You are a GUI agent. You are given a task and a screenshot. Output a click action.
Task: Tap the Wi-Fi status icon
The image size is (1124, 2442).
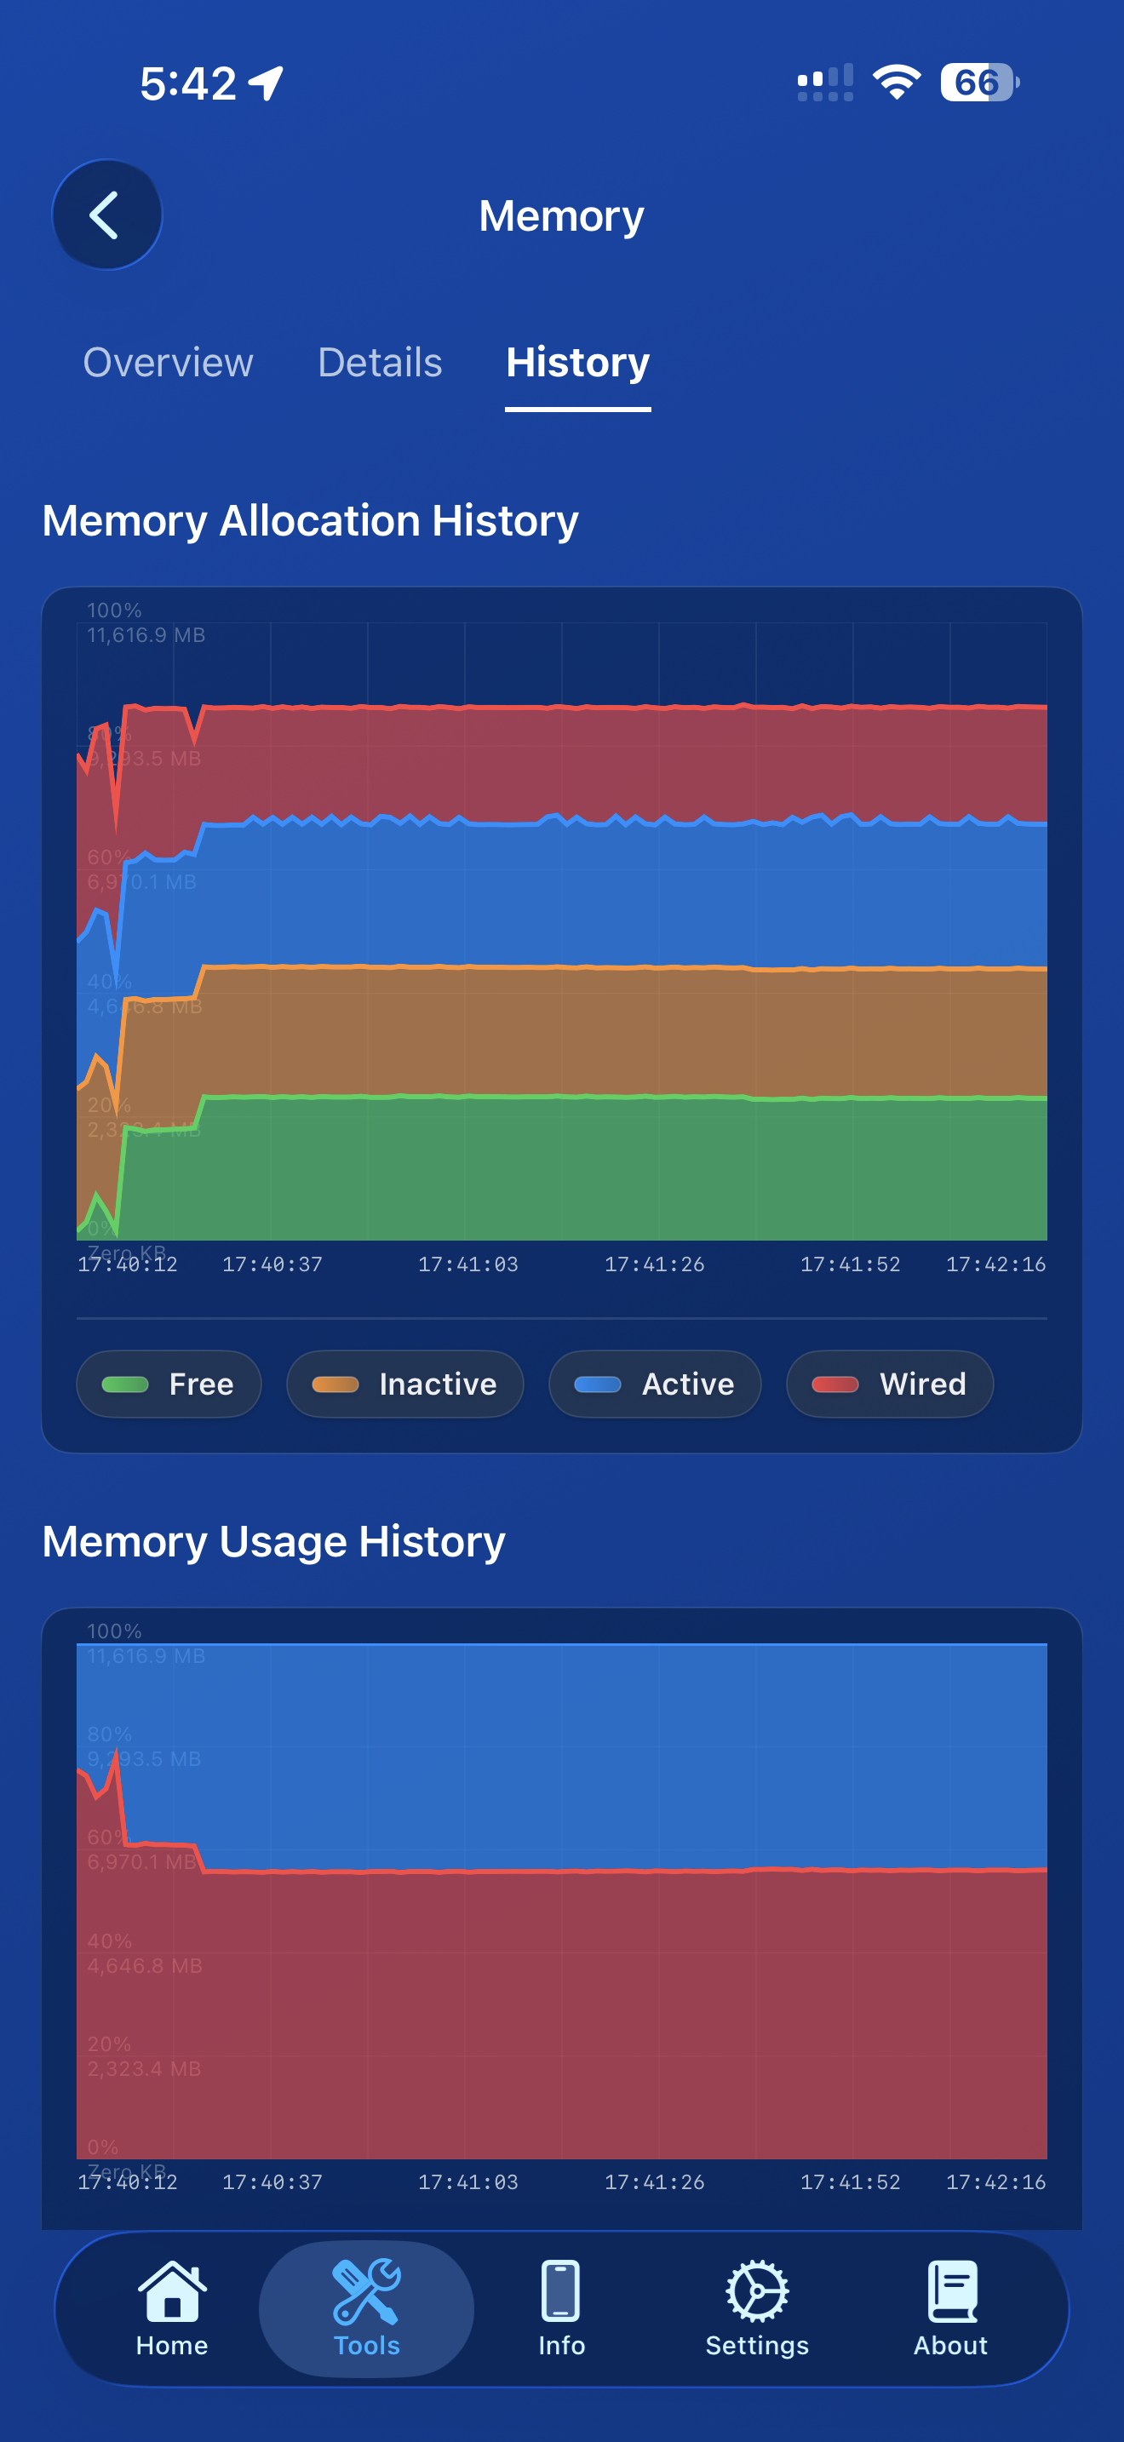(895, 83)
